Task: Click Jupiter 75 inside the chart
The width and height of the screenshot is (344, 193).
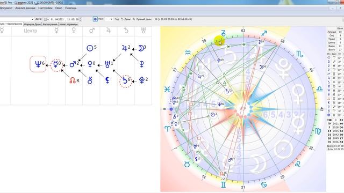Action: point(200,77)
